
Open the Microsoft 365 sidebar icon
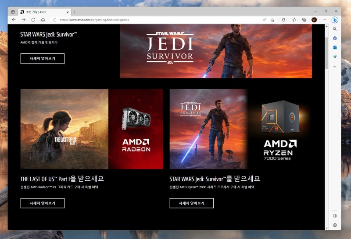[x=335, y=38]
